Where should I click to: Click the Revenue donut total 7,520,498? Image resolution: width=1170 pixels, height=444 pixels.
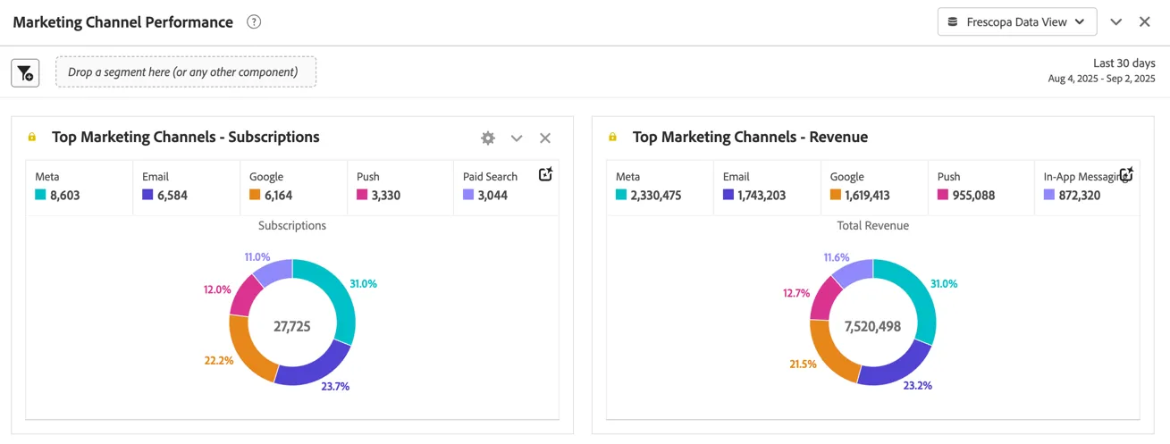[x=873, y=327]
